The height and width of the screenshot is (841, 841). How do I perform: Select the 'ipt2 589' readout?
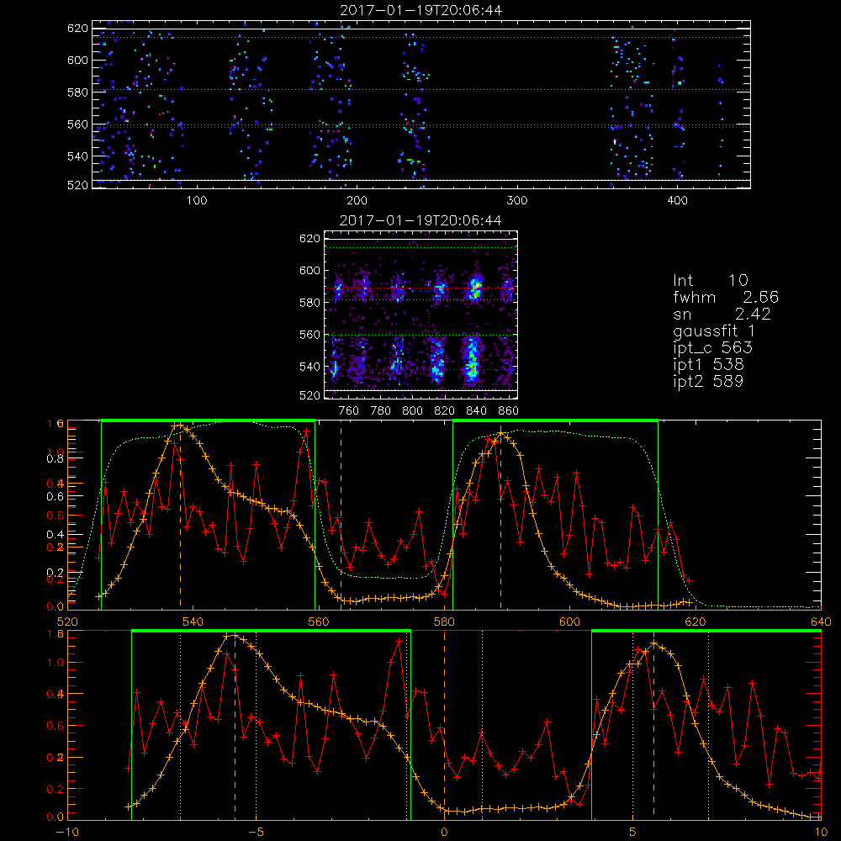(x=708, y=381)
